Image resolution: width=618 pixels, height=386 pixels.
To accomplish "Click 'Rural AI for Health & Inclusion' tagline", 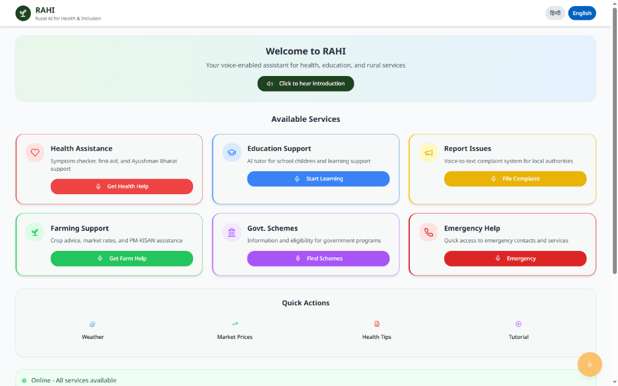I will tap(68, 19).
